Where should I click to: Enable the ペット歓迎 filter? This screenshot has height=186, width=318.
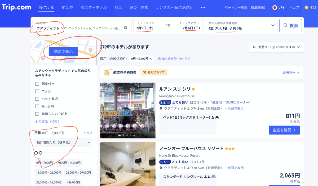point(37,99)
